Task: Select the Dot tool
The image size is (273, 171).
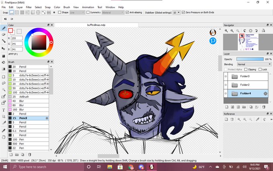Action: click(x=4, y=41)
